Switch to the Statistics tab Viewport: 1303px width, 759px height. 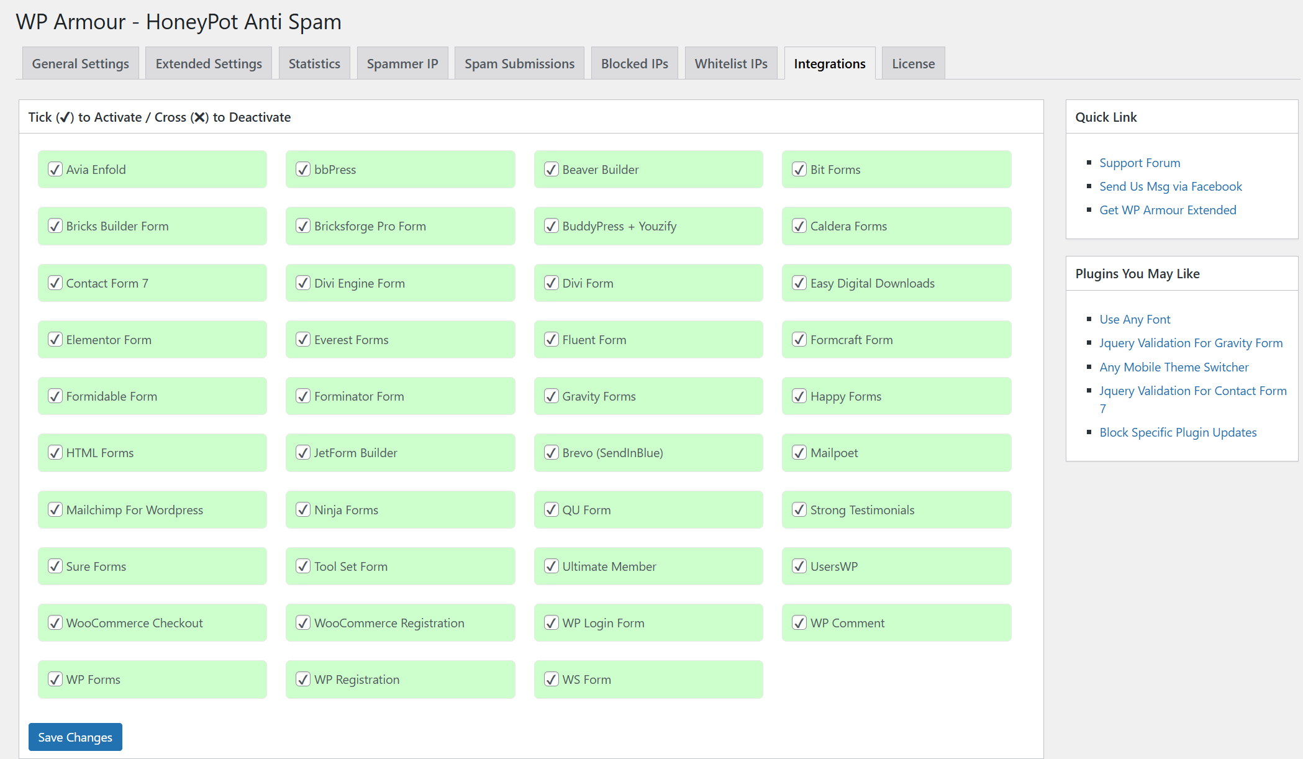tap(314, 63)
